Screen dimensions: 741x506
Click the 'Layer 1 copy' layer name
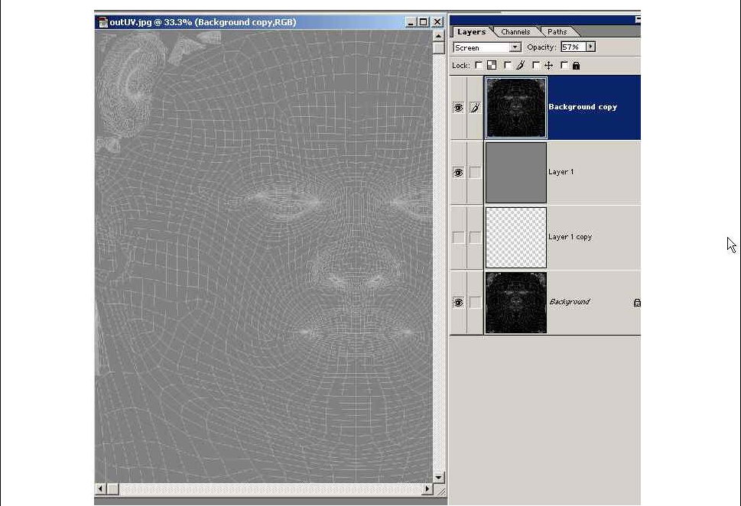(570, 237)
